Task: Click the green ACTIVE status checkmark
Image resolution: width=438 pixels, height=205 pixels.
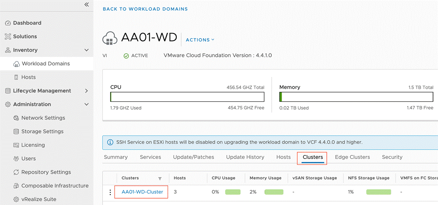Action: 126,56
